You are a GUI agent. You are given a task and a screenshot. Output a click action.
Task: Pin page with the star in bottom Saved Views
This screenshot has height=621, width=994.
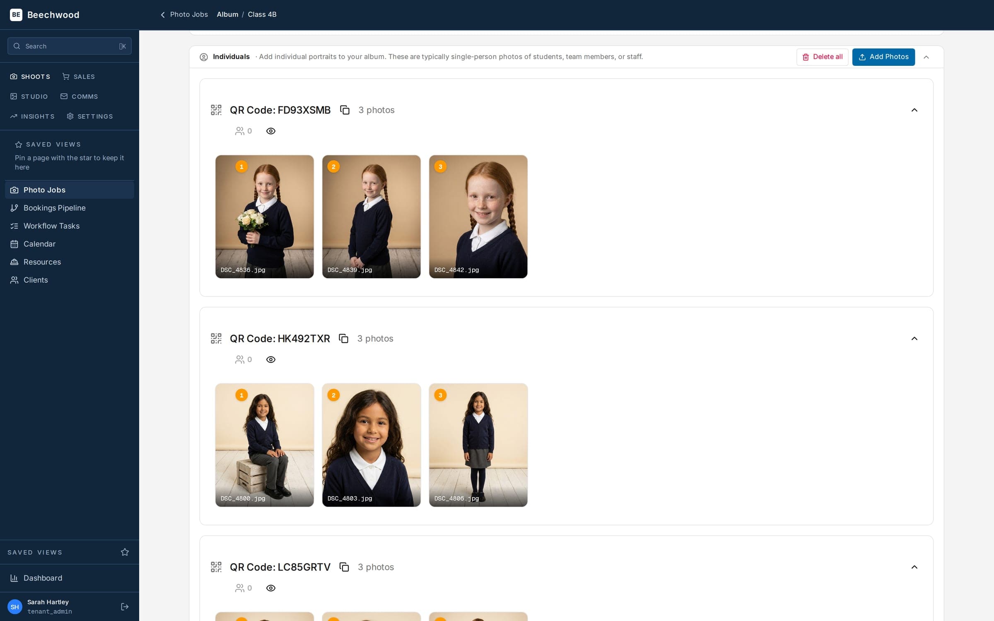[125, 552]
